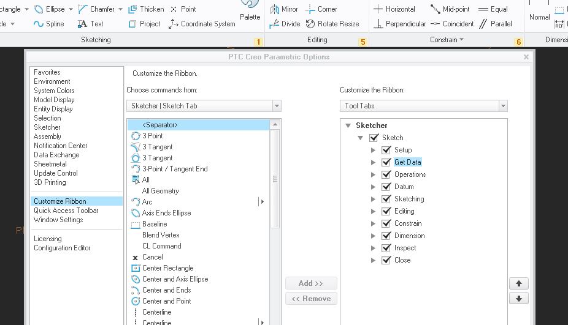
Task: Select Blend Vertex in command list
Action: coord(199,235)
